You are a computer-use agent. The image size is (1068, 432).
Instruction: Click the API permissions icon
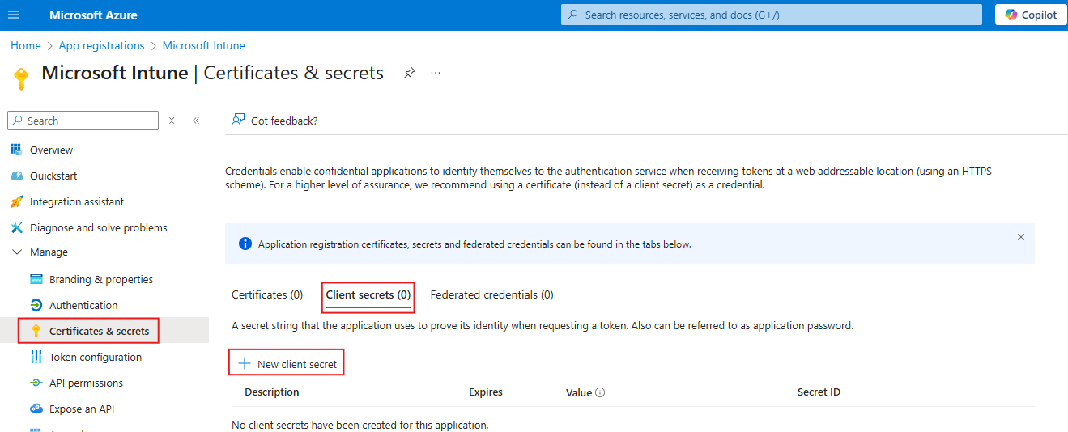coord(36,383)
